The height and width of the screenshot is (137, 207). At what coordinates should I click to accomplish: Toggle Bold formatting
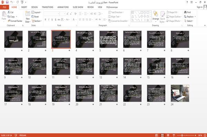click(46, 20)
